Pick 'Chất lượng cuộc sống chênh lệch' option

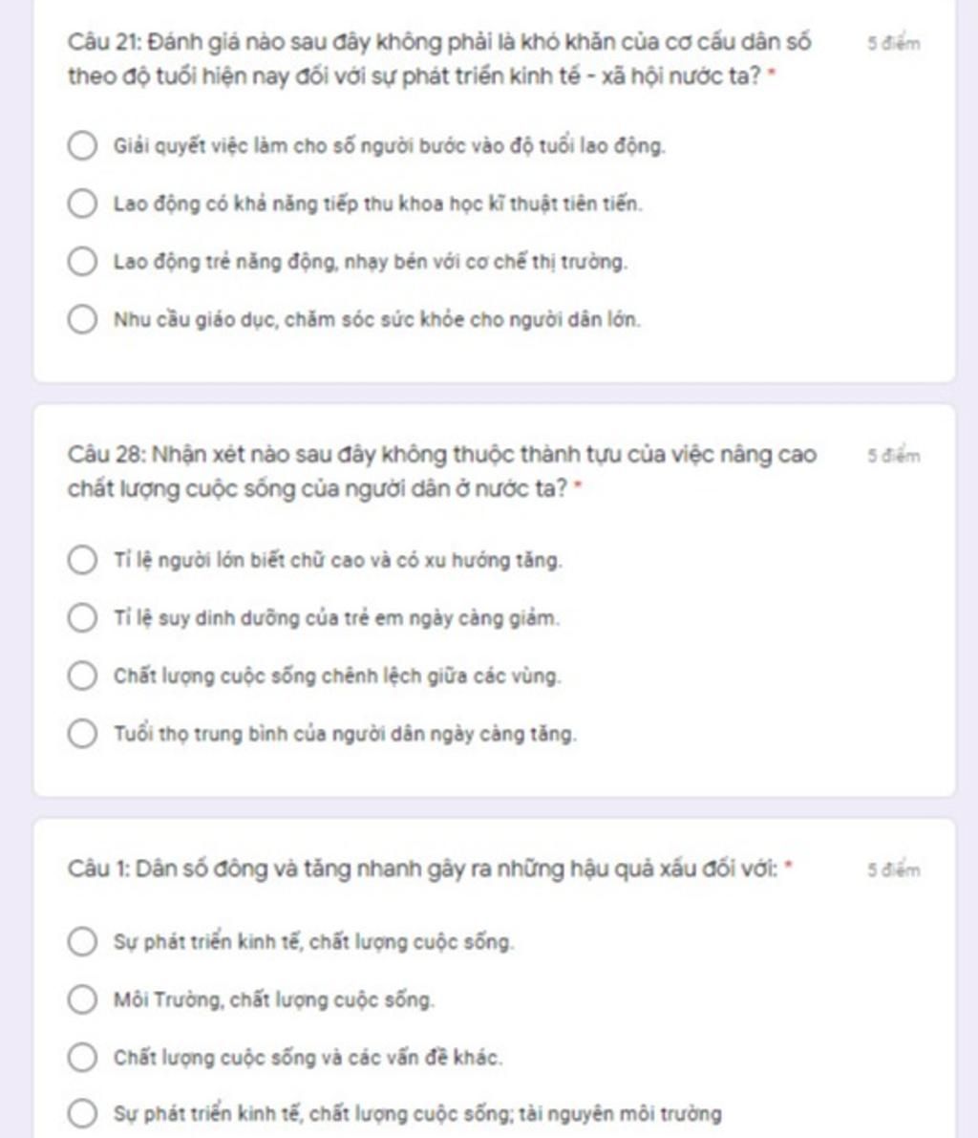click(x=83, y=676)
